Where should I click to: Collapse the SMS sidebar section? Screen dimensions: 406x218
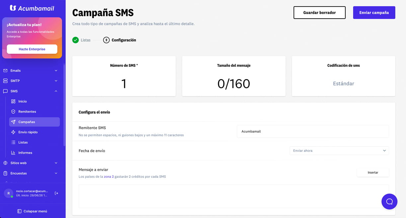click(31, 91)
